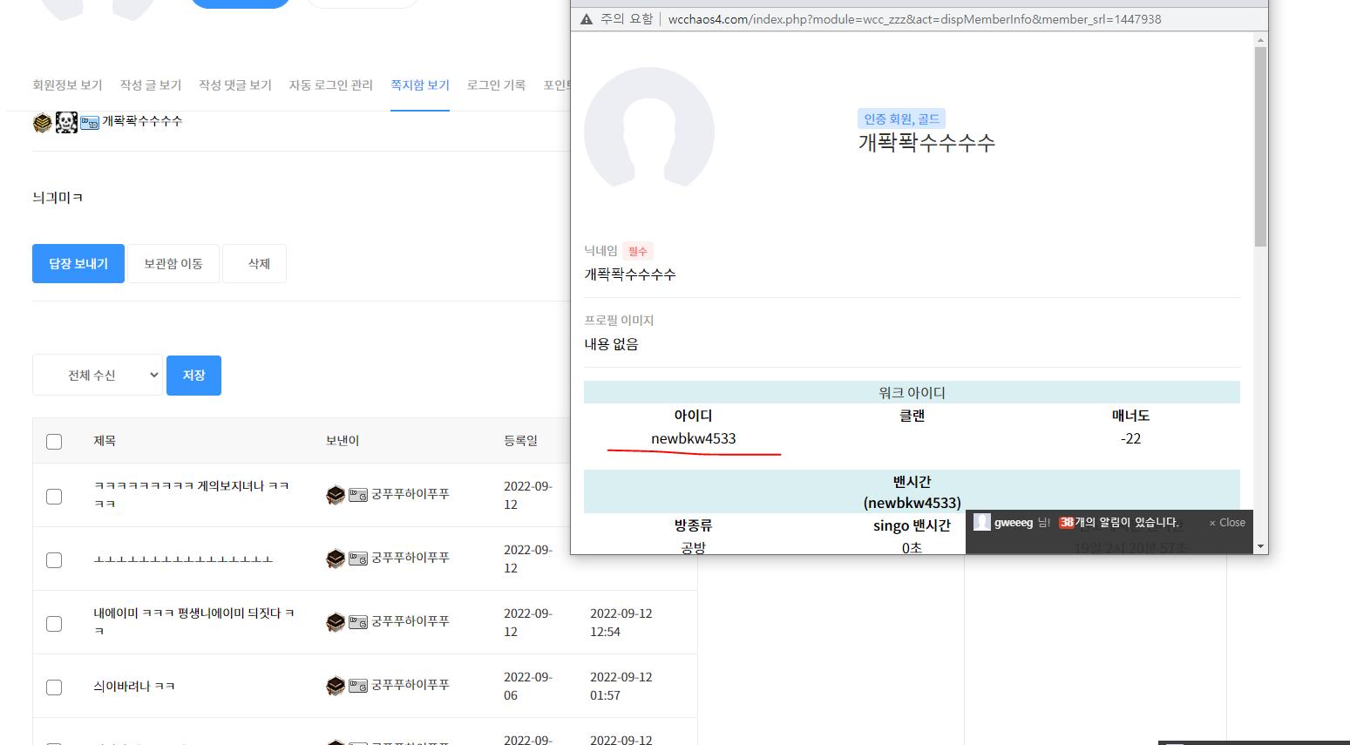Click the manner score -22

pos(1130,438)
